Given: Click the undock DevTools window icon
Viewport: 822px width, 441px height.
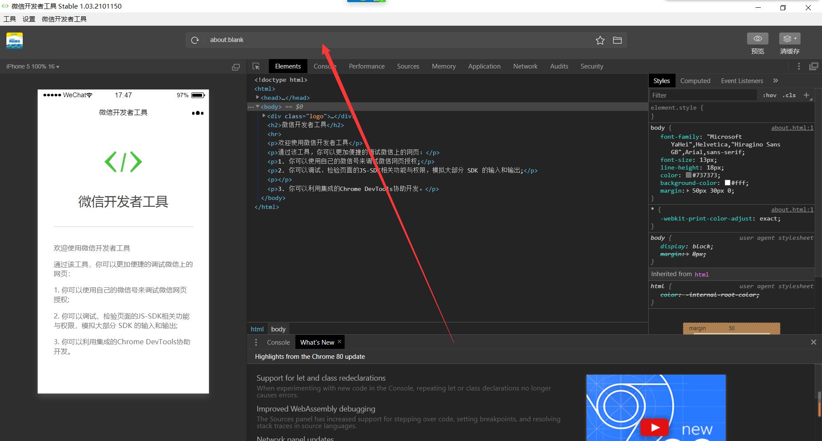Looking at the screenshot, I should click(x=813, y=66).
